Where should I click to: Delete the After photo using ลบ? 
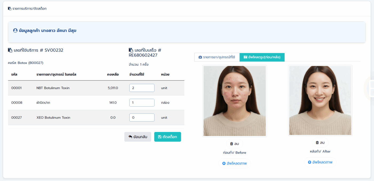click(x=320, y=143)
